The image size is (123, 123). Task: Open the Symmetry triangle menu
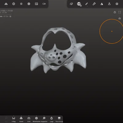tap(102, 4)
